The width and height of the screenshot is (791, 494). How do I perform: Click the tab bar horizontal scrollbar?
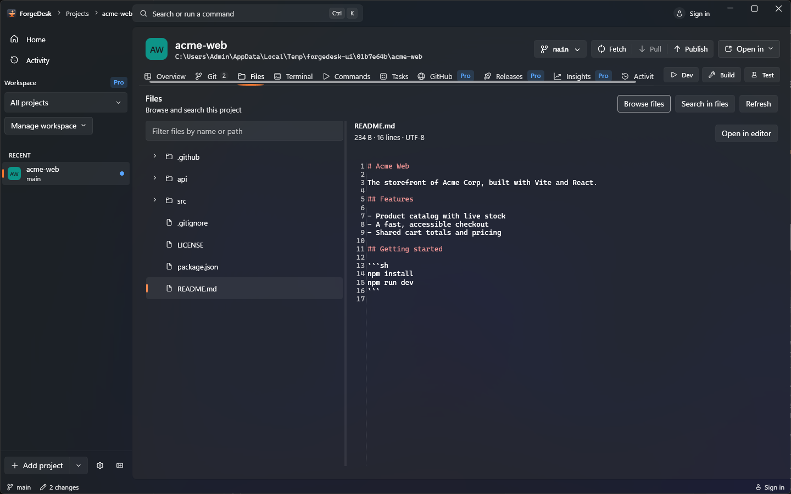tap(392, 82)
